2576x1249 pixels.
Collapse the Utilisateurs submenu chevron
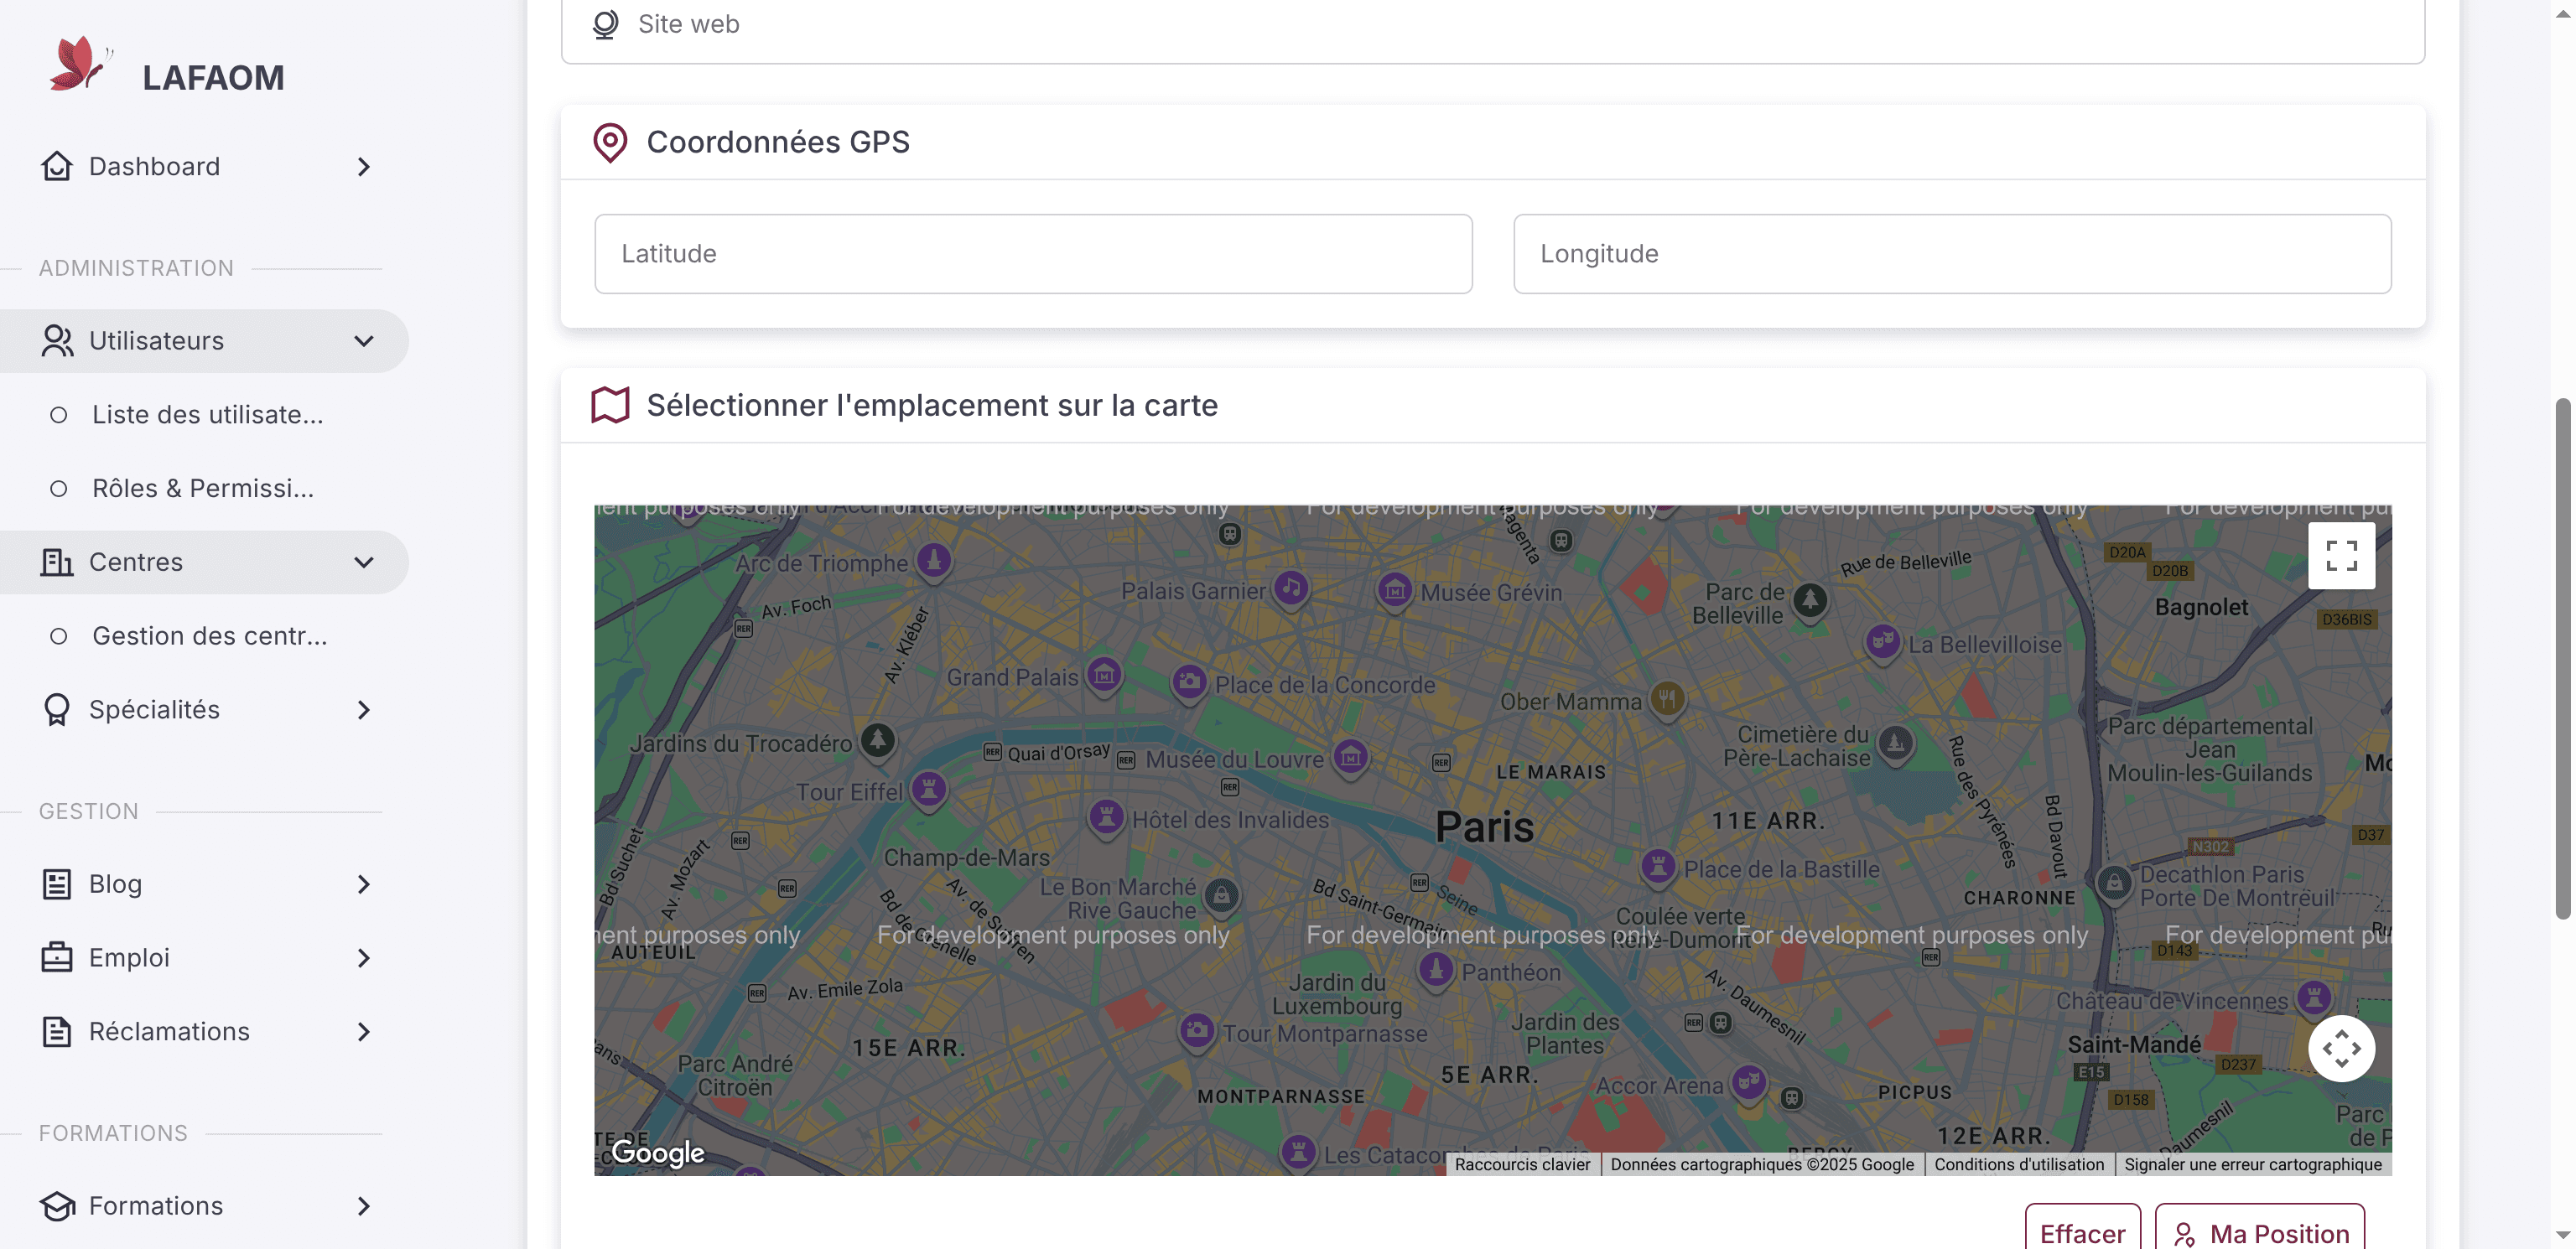coord(364,341)
